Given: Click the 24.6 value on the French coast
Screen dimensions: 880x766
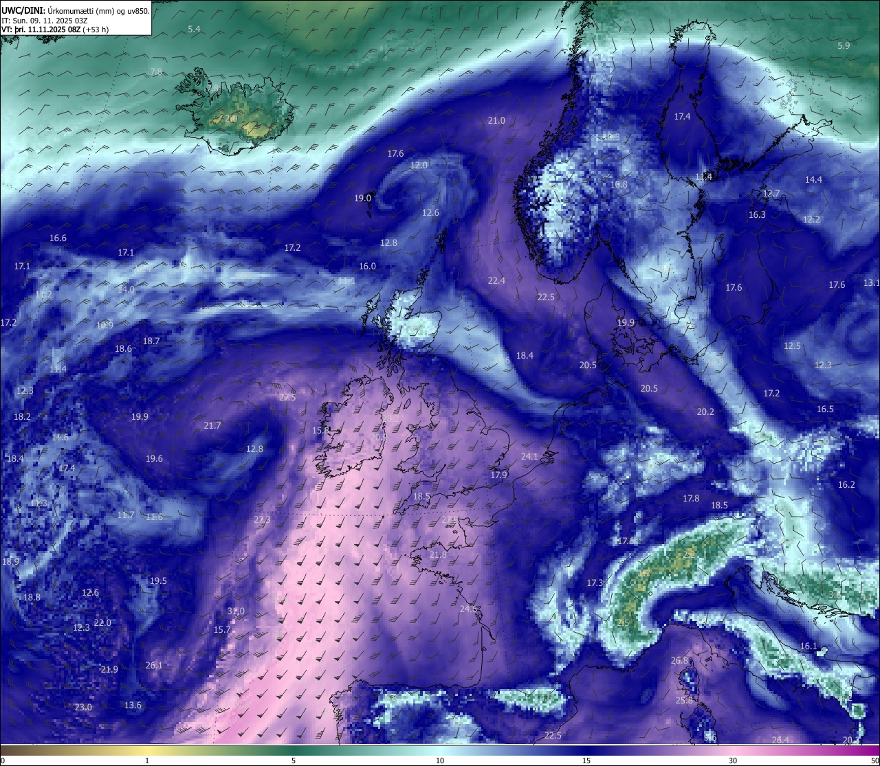Looking at the screenshot, I should [468, 609].
